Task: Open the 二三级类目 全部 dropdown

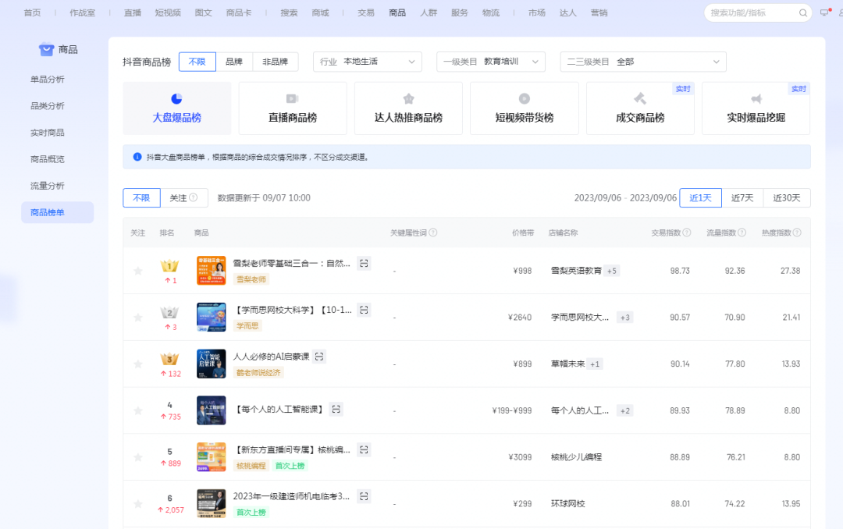Action: (643, 62)
